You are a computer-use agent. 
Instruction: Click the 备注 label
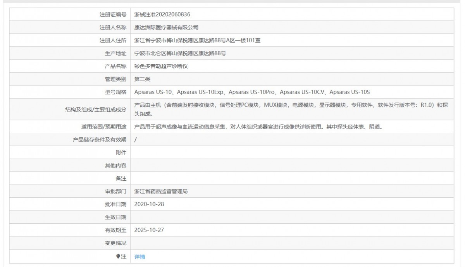tap(121, 178)
